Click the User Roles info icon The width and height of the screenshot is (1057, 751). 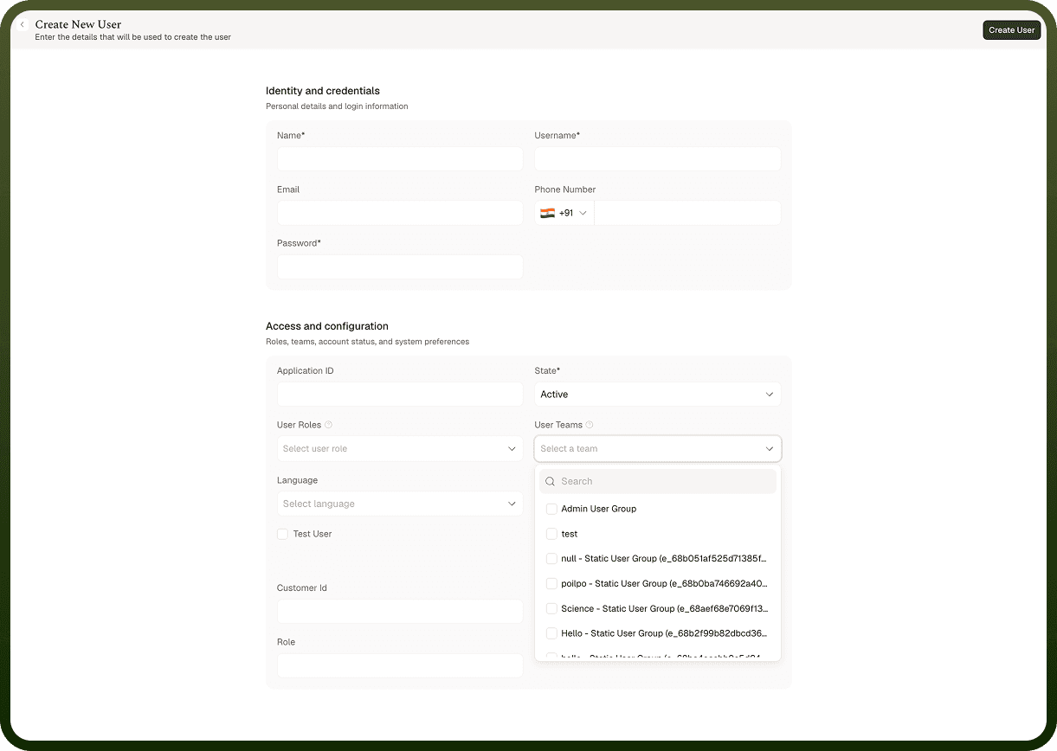(x=328, y=425)
